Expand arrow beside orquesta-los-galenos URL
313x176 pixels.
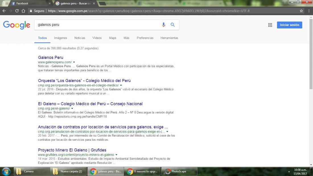click(x=121, y=85)
